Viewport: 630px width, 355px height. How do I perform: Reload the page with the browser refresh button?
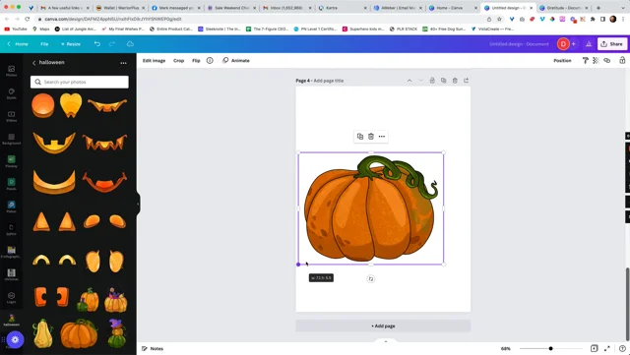click(27, 19)
